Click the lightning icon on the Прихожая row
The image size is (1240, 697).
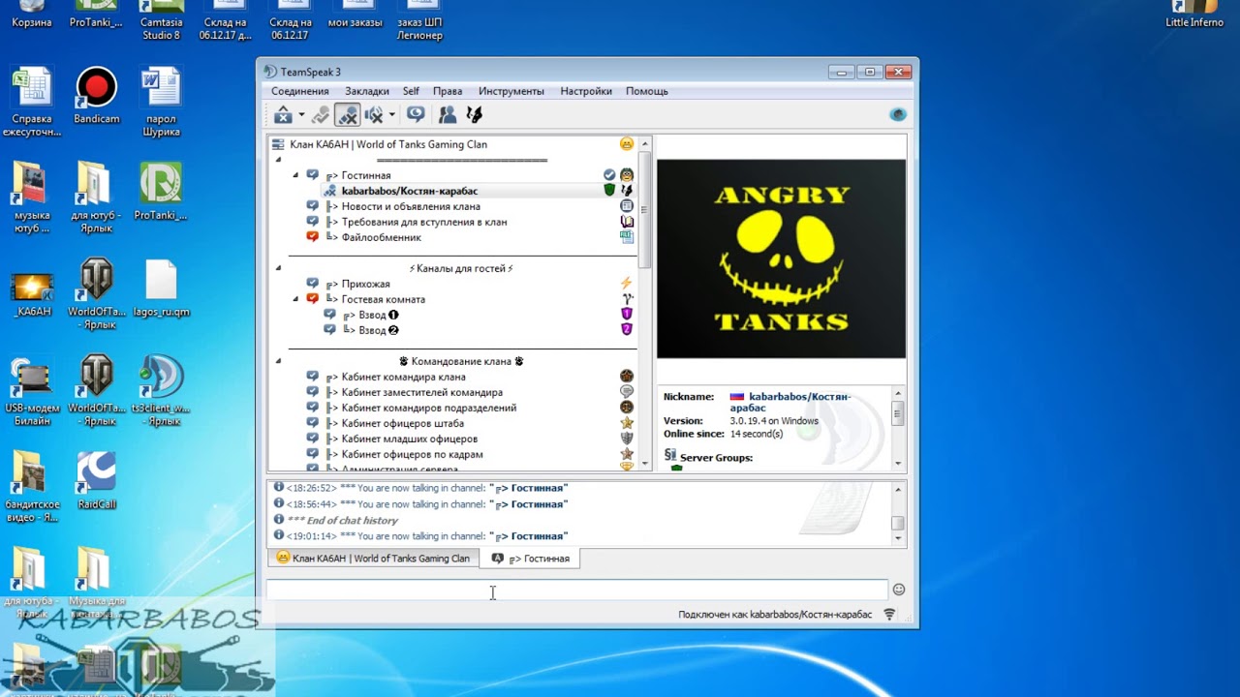[x=627, y=284]
